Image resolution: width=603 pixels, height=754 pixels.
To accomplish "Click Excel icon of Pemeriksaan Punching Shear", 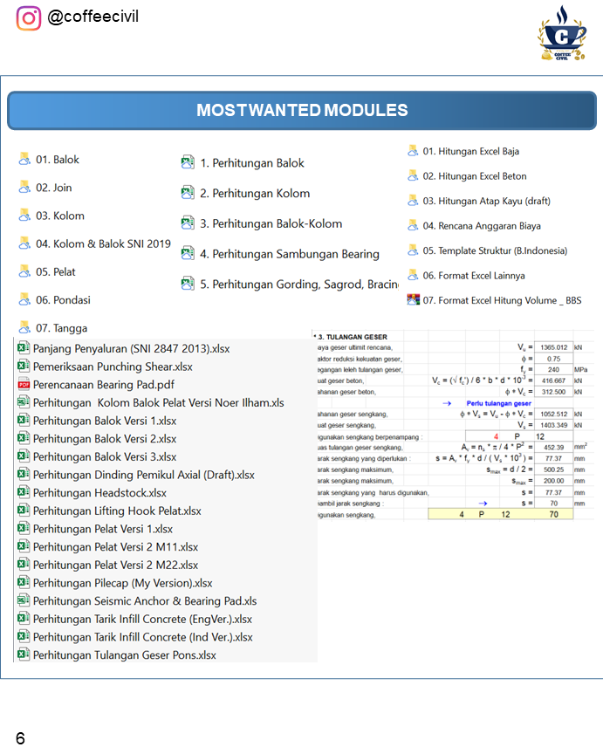I will (x=24, y=367).
